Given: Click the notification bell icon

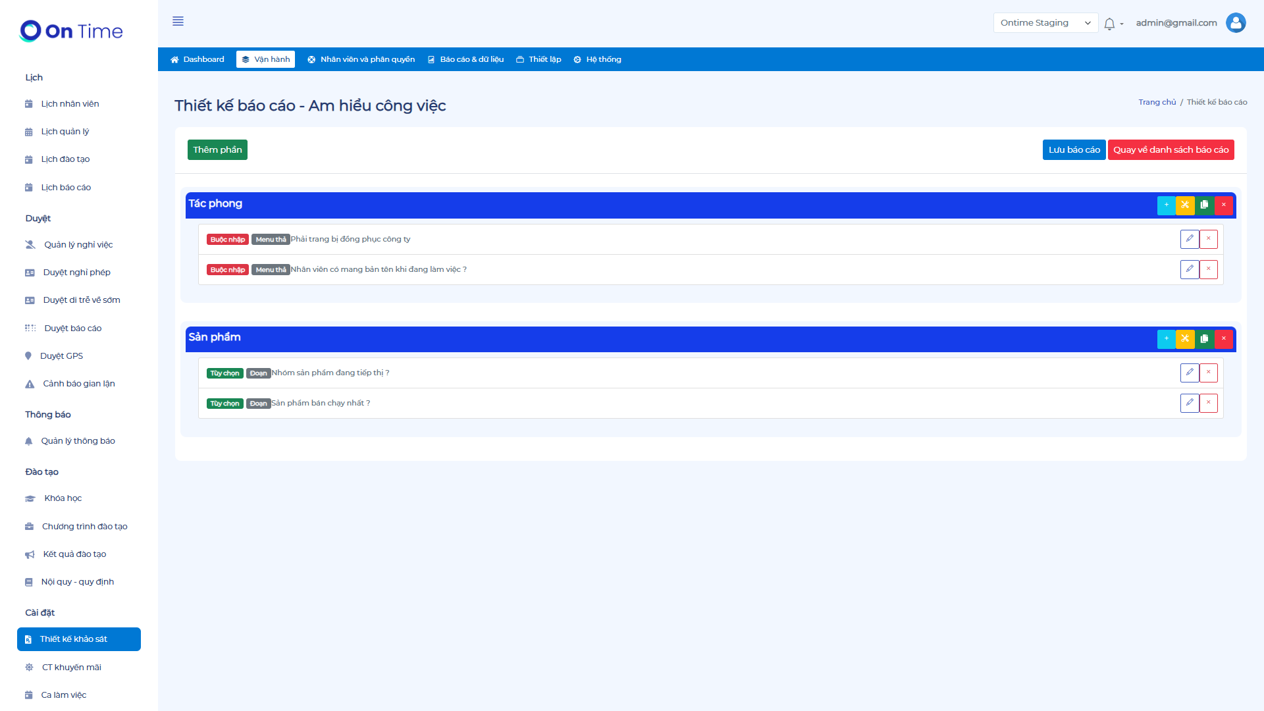Looking at the screenshot, I should tap(1109, 24).
